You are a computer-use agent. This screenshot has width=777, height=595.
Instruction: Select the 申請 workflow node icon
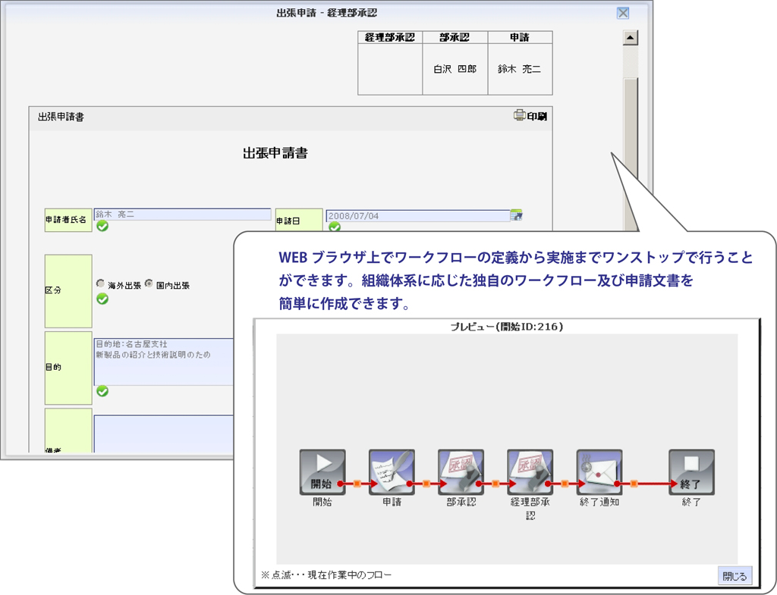392,472
